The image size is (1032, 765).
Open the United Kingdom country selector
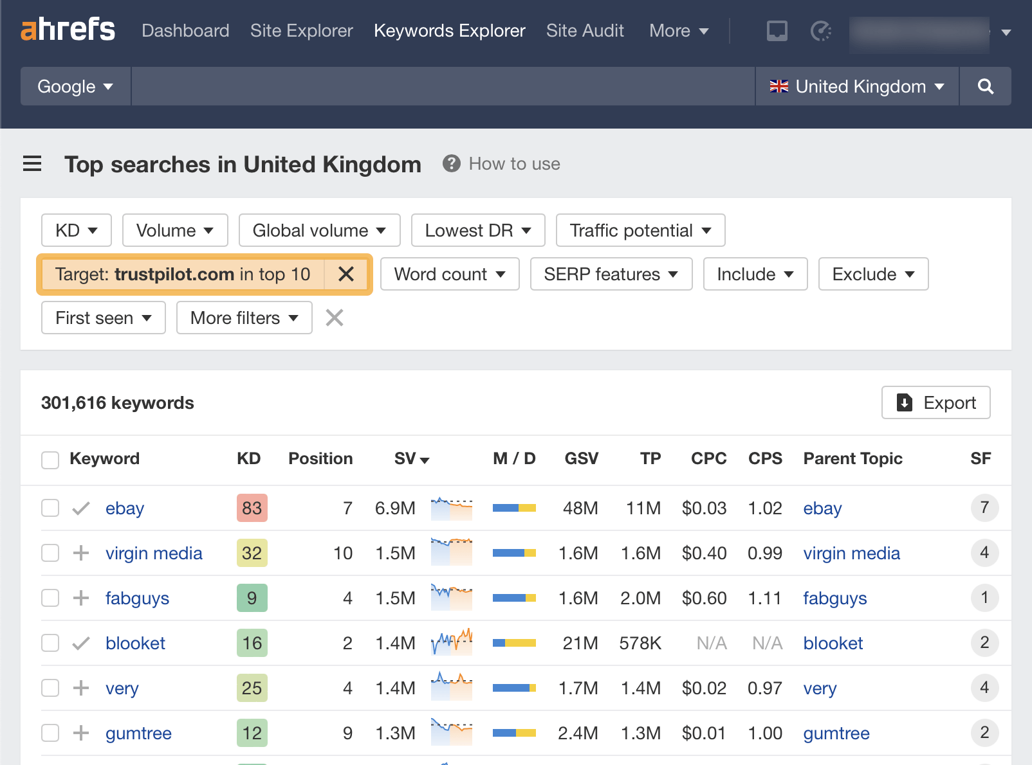point(856,86)
